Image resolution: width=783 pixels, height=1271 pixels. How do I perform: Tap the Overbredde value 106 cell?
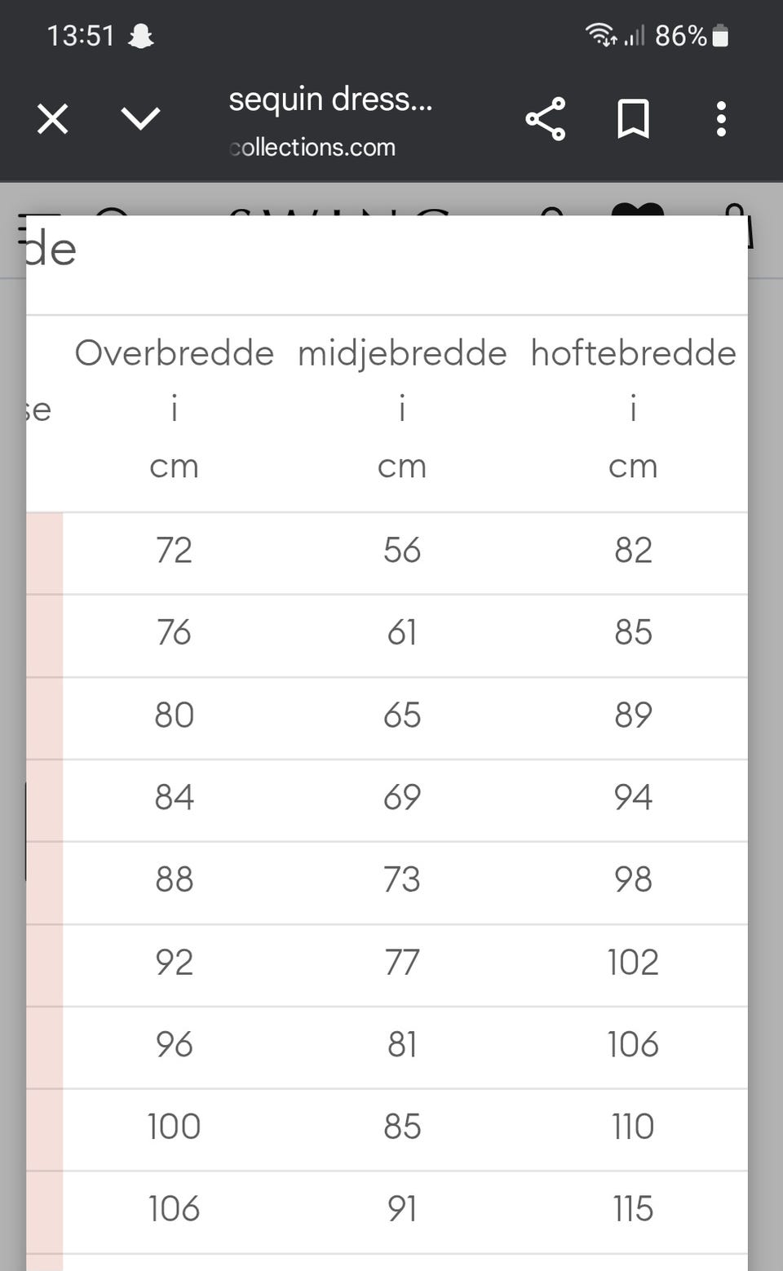174,1209
